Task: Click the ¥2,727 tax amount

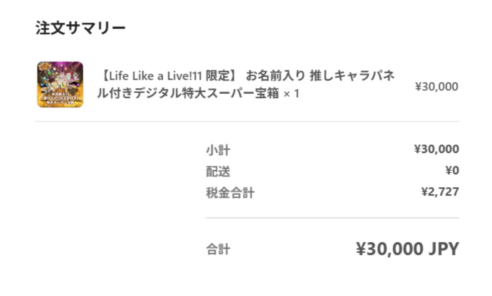Action: pyautogui.click(x=440, y=191)
